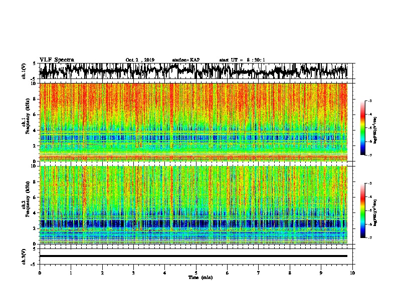Click the "5" tick on the time axis
The image size is (397, 306).
(x=196, y=272)
